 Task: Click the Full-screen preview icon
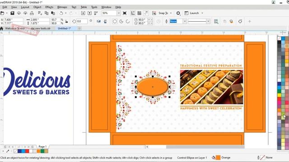[125, 13]
